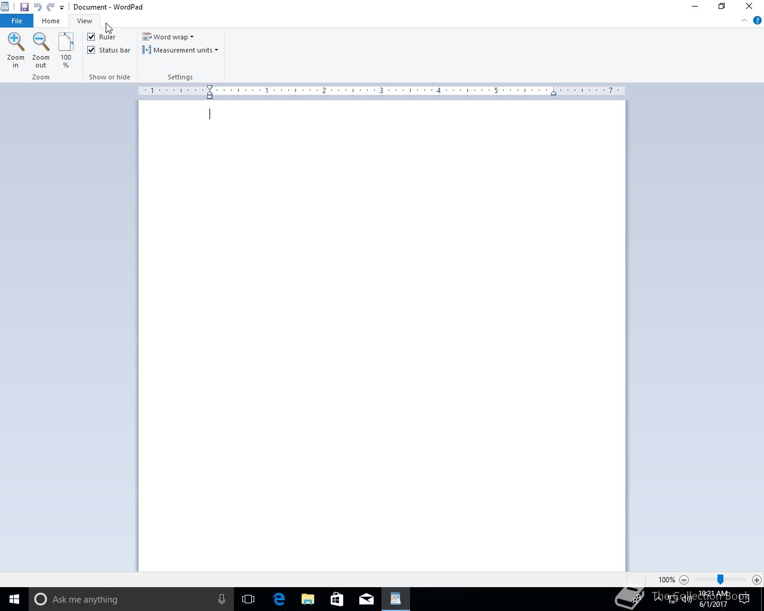The width and height of the screenshot is (764, 611).
Task: Reset zoom with the 100% page icon
Action: pos(66,50)
